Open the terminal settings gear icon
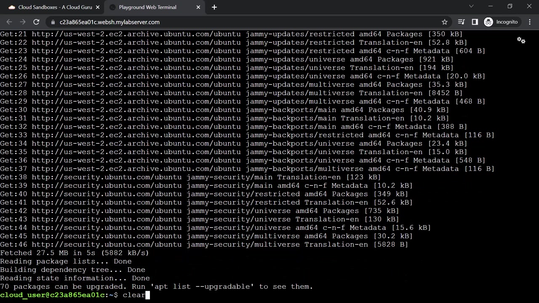 [x=521, y=40]
